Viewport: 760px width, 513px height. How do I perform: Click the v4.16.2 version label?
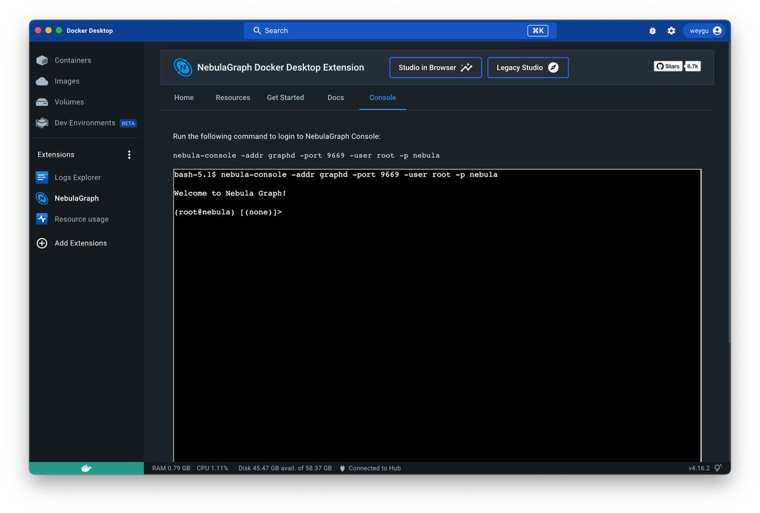tap(699, 469)
